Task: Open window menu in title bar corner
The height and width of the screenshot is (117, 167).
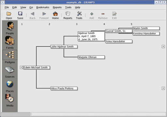Action: pos(2,2)
